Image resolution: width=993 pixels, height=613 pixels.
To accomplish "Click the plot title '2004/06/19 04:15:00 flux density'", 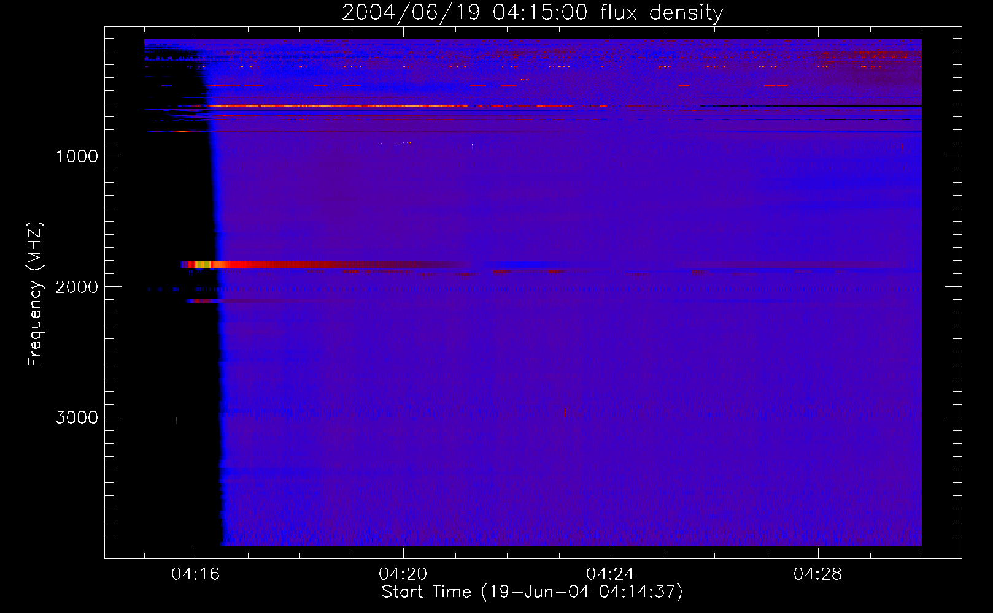I will (532, 12).
